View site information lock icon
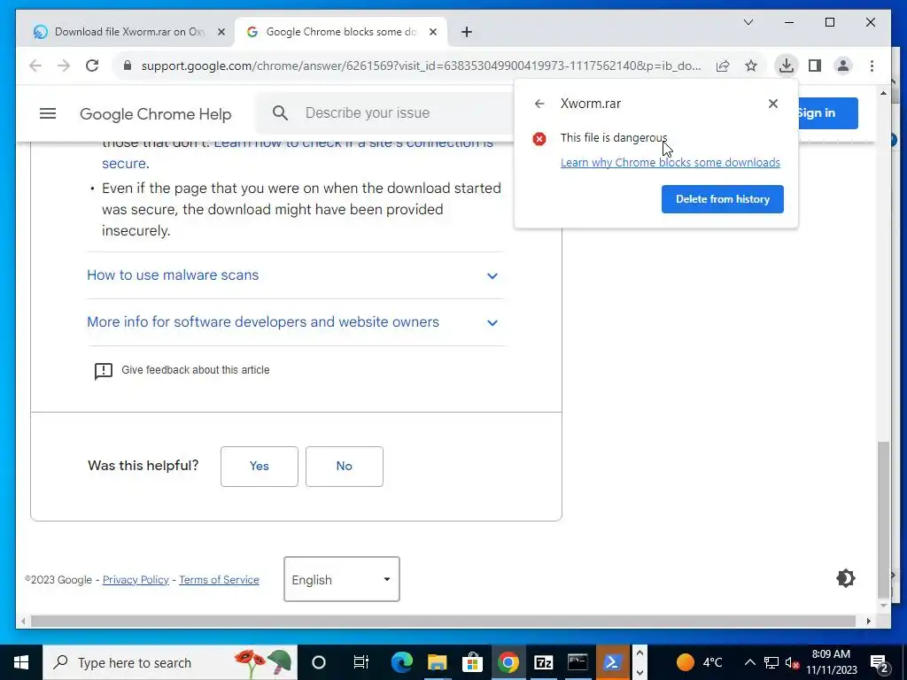Image resolution: width=907 pixels, height=680 pixels. click(128, 66)
